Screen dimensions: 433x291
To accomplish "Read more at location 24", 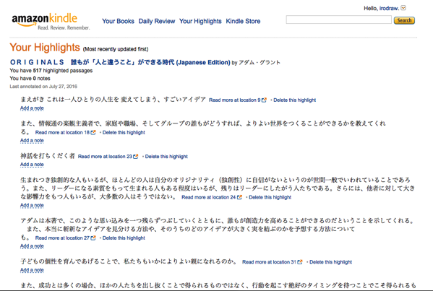I will tap(208, 197).
